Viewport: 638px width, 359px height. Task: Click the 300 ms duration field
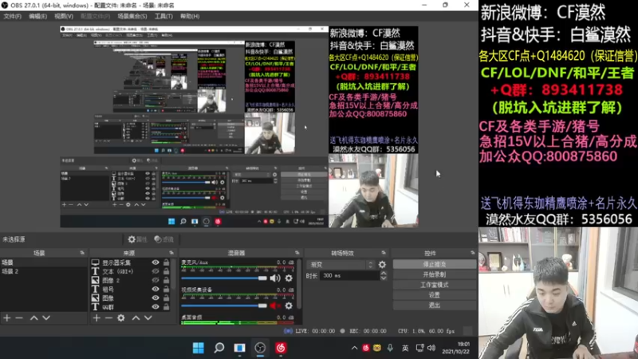(x=350, y=275)
